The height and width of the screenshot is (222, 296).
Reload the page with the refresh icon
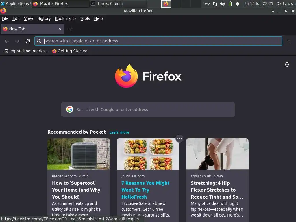point(28,41)
